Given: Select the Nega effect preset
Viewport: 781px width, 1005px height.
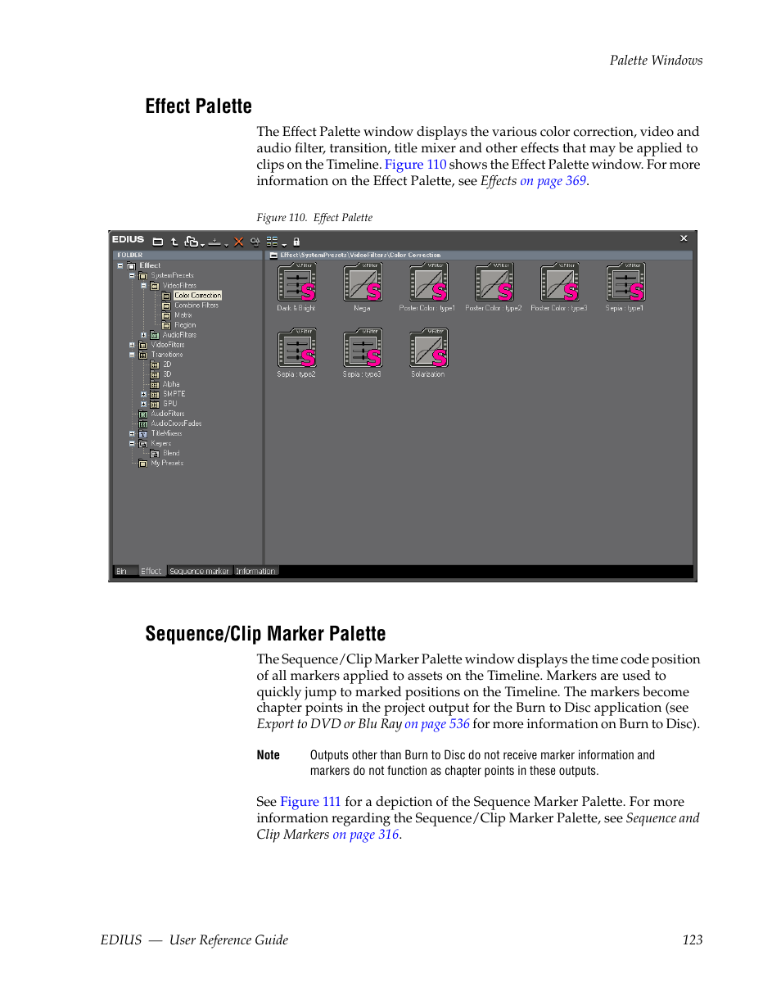Looking at the screenshot, I should pyautogui.click(x=363, y=287).
